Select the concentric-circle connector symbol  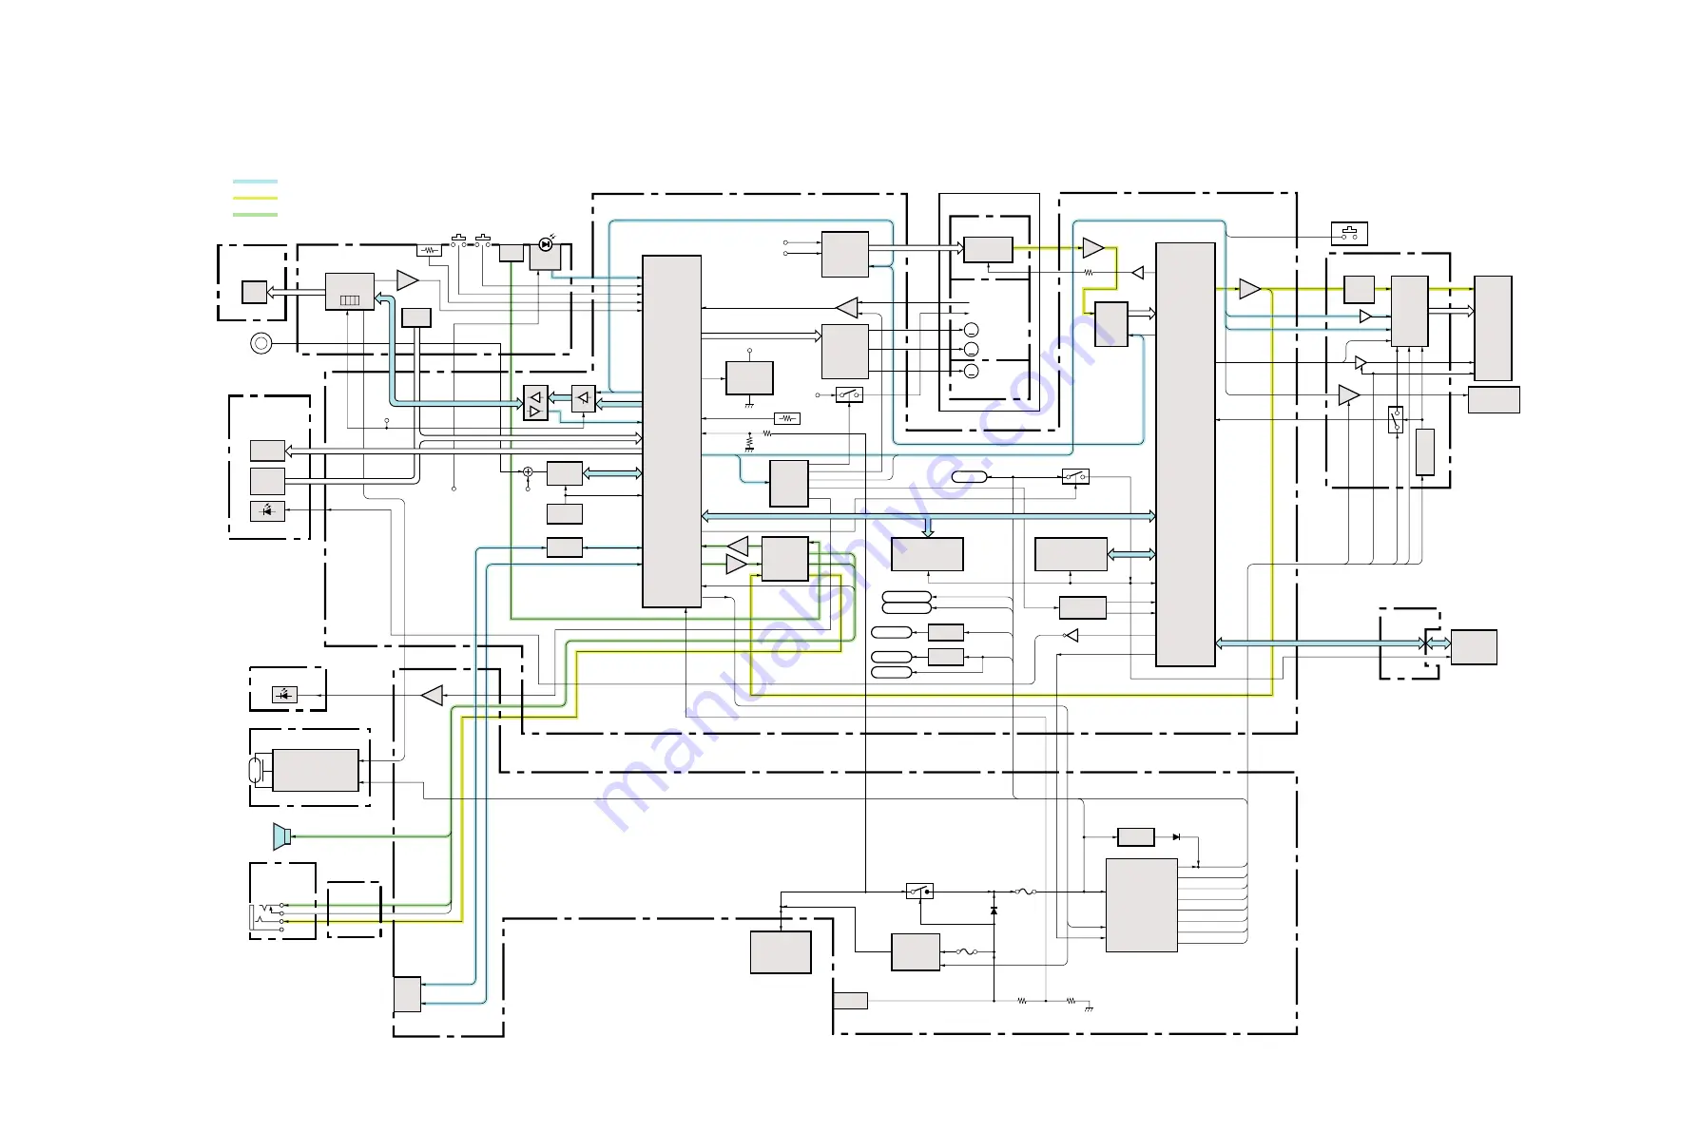coord(261,343)
